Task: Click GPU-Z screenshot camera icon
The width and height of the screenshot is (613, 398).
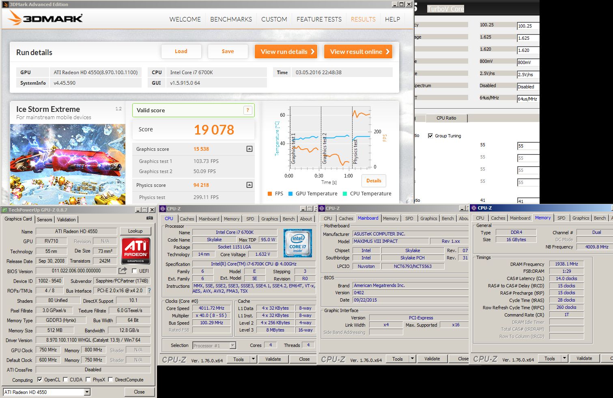Action: point(150,218)
